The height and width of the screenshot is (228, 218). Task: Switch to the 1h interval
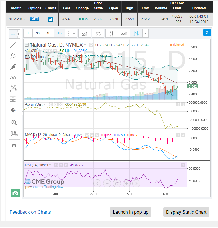48,33
